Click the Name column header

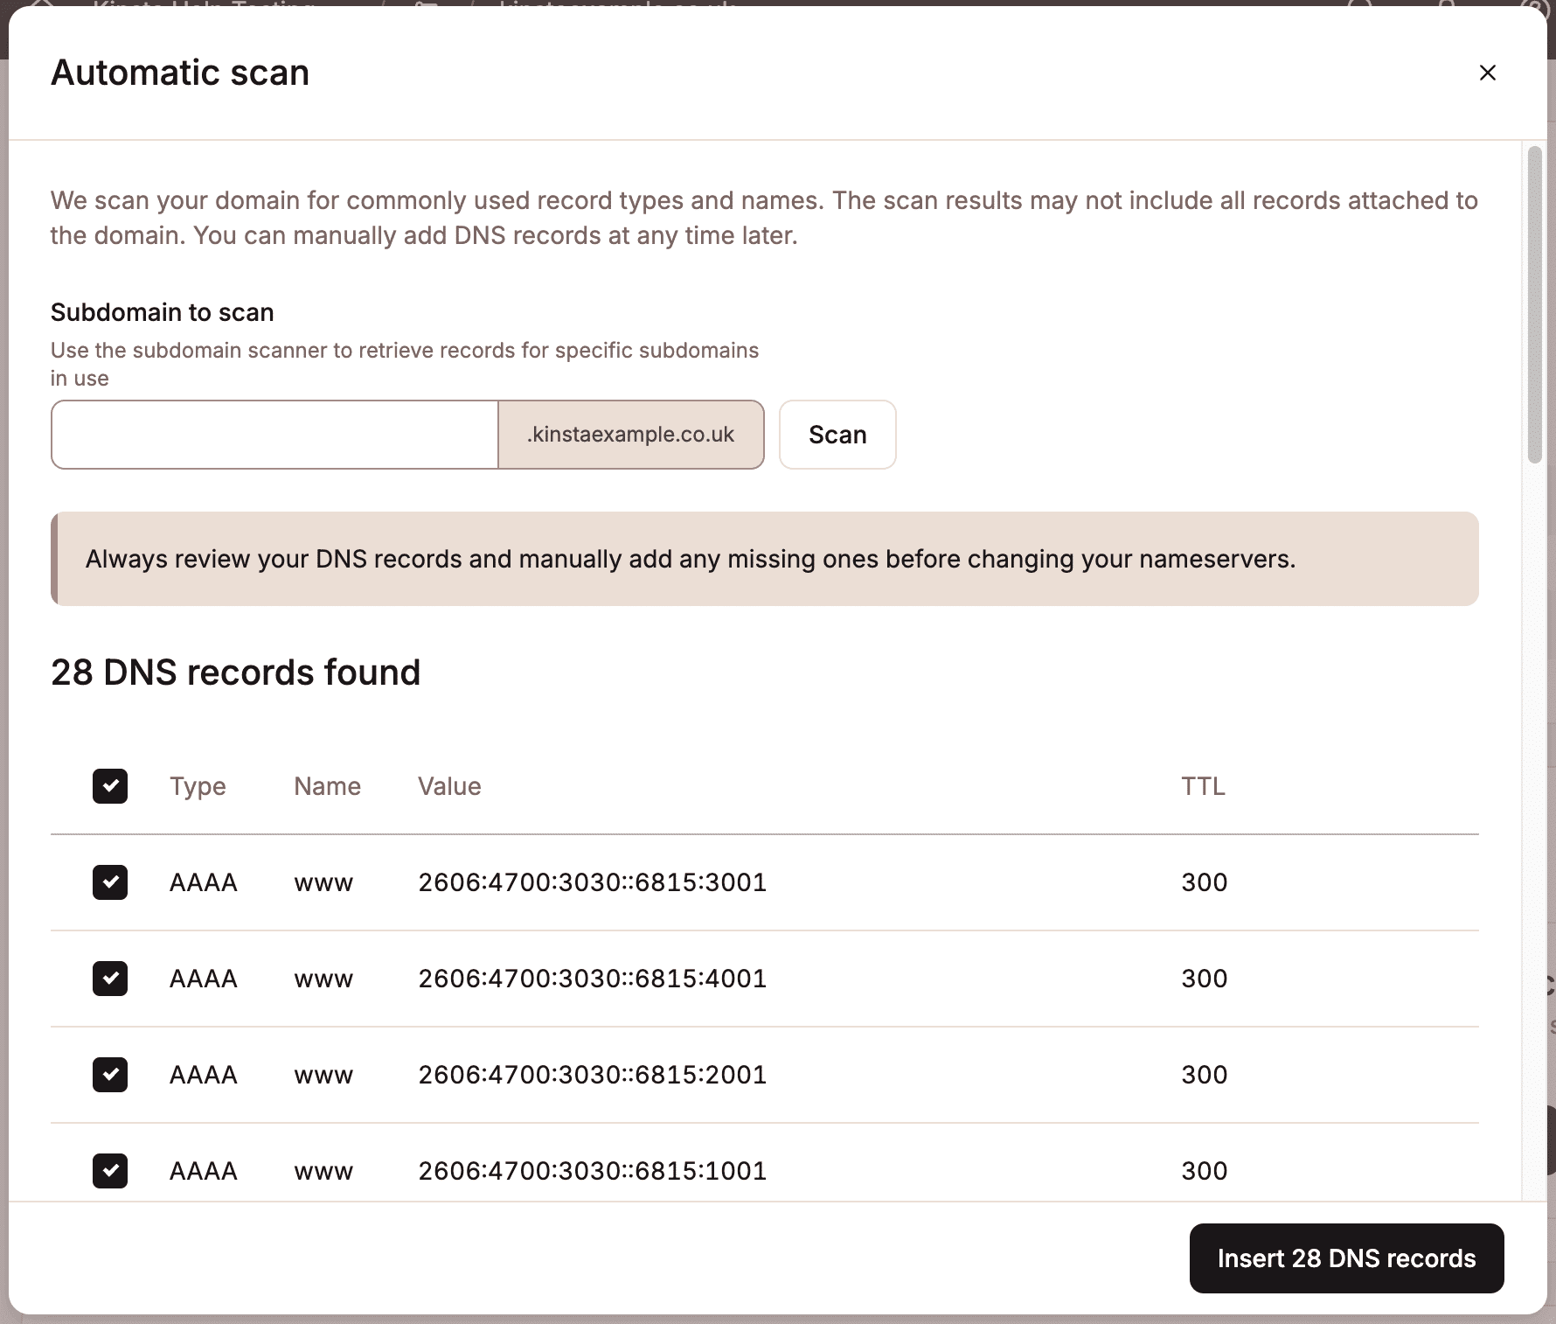pyautogui.click(x=327, y=786)
